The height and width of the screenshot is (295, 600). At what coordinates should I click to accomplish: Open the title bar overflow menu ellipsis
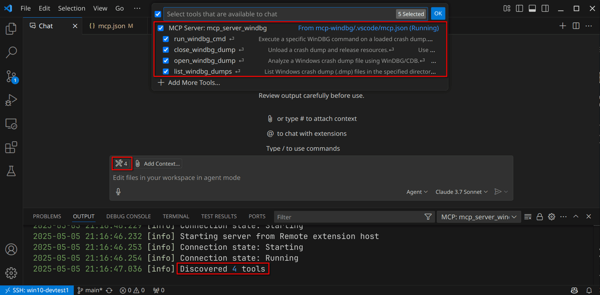tap(137, 8)
